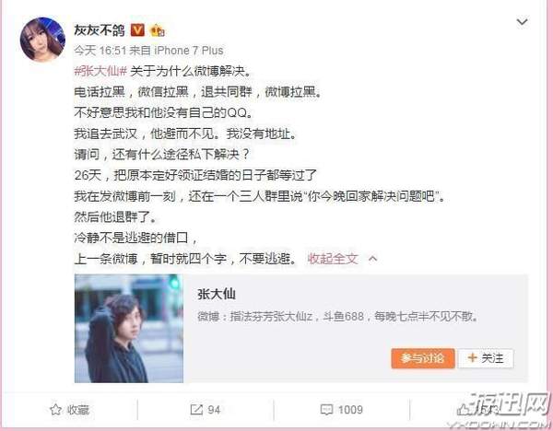Click the 参与讨论 orange button
The image size is (553, 431).
tap(422, 358)
